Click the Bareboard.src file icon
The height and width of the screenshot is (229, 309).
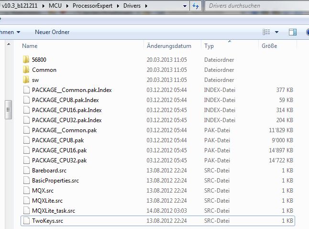coord(26,171)
